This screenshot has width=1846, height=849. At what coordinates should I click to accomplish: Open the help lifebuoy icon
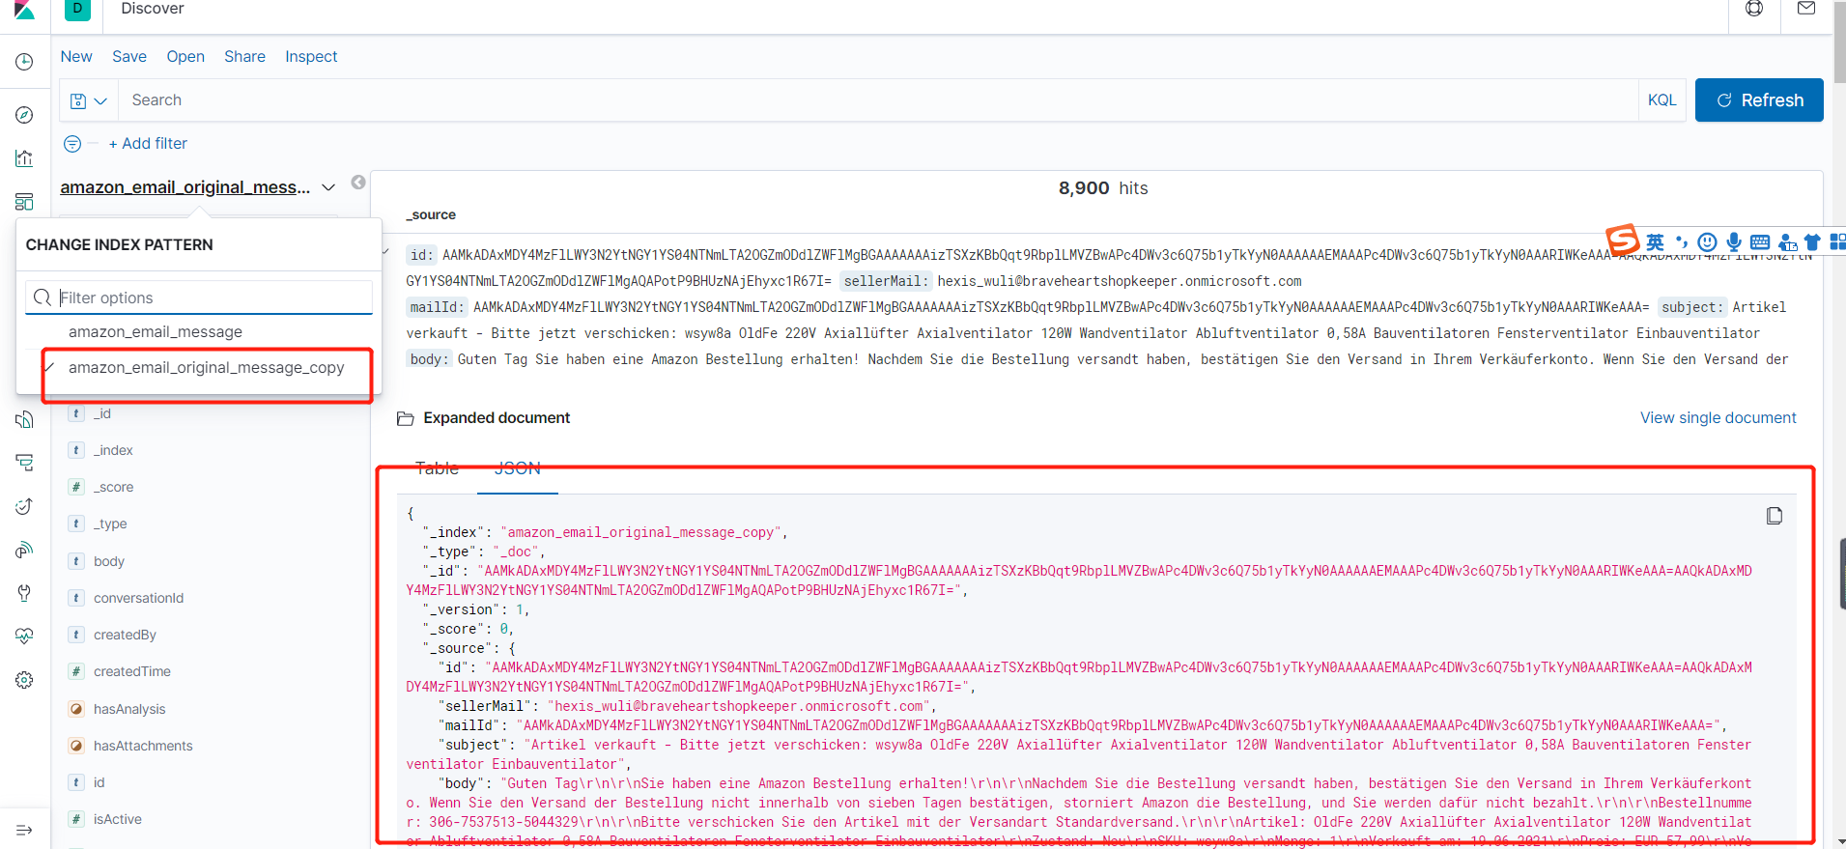click(1754, 9)
